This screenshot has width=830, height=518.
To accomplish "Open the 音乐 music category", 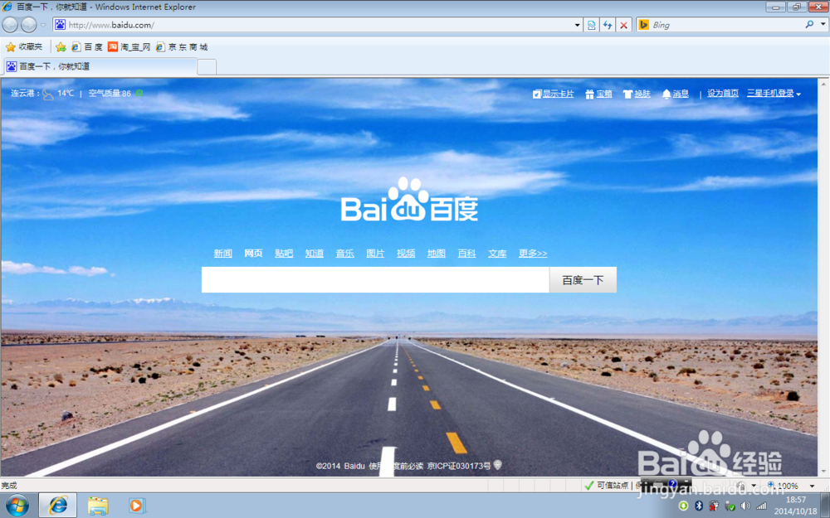I will (x=344, y=253).
